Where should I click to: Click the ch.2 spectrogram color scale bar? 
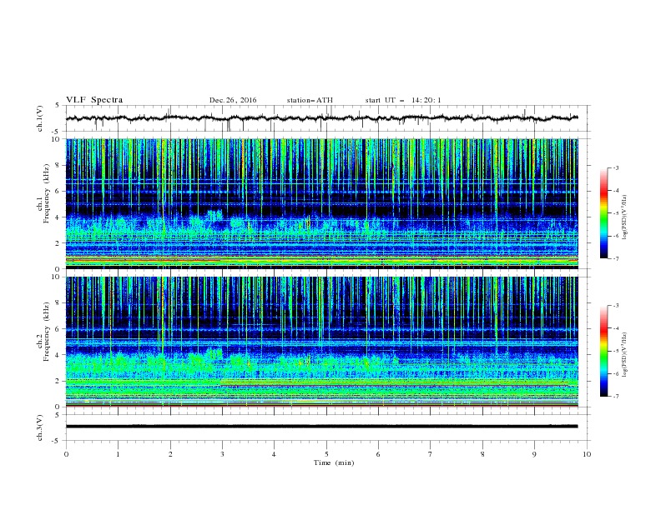pyautogui.click(x=603, y=351)
